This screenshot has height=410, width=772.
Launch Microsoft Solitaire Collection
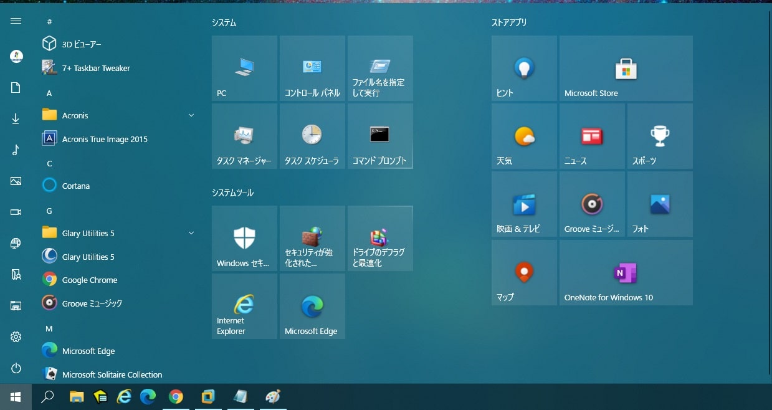(x=112, y=374)
